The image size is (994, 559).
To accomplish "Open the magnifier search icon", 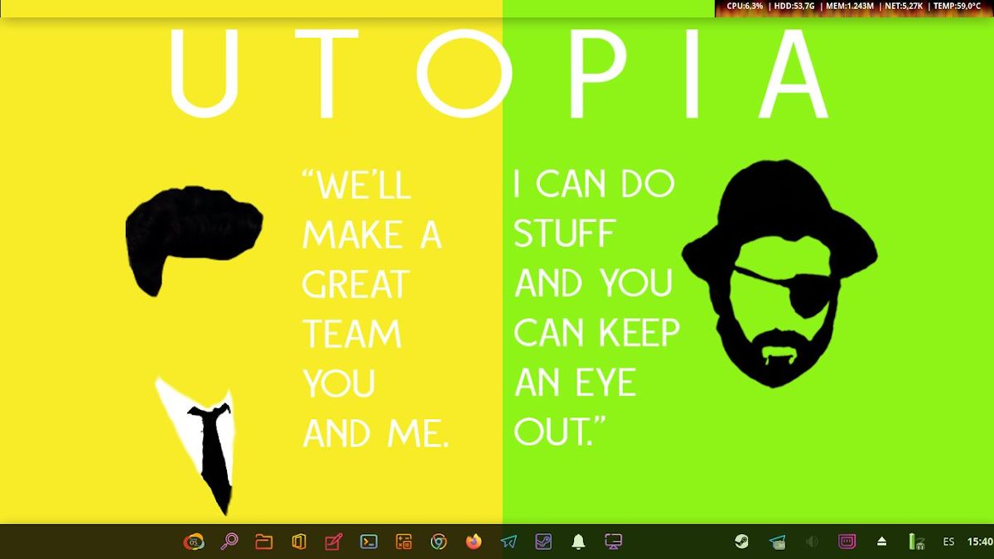I will tap(229, 542).
